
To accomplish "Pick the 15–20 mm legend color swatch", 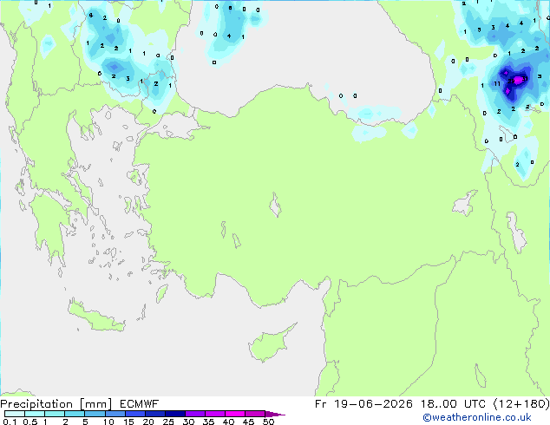I will pos(134,414).
